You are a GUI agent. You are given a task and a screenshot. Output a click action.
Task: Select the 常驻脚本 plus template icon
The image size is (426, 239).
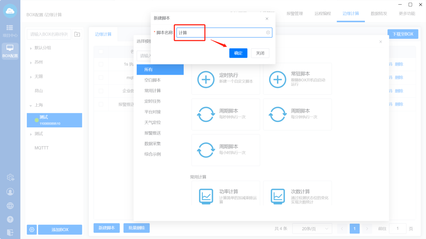coord(278,79)
